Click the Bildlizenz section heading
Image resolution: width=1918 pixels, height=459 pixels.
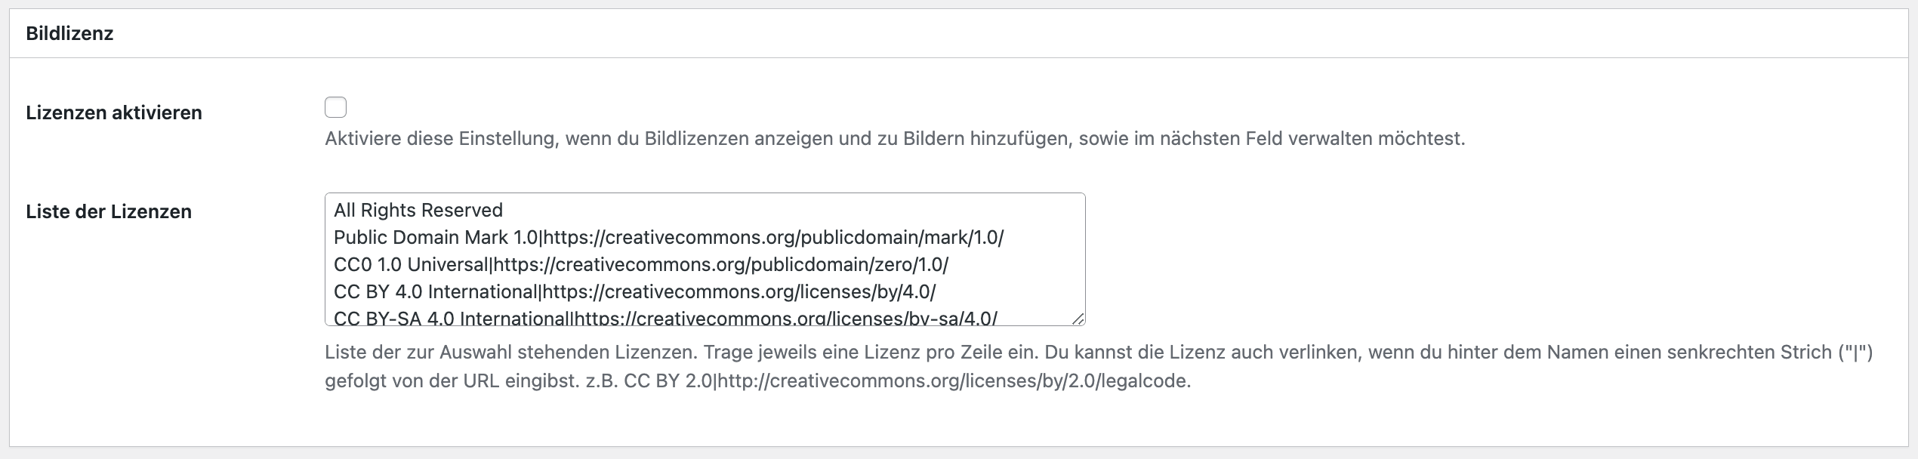coord(69,33)
